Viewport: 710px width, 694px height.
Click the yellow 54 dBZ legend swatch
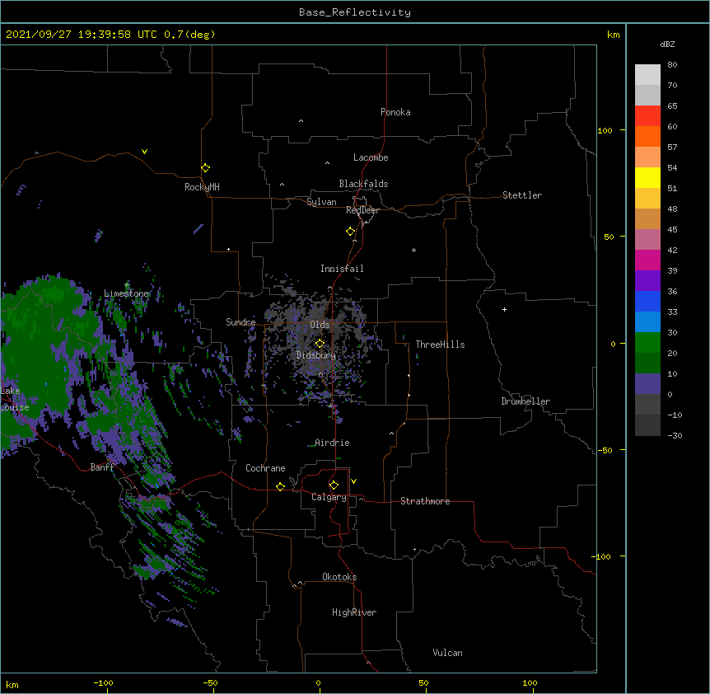647,177
